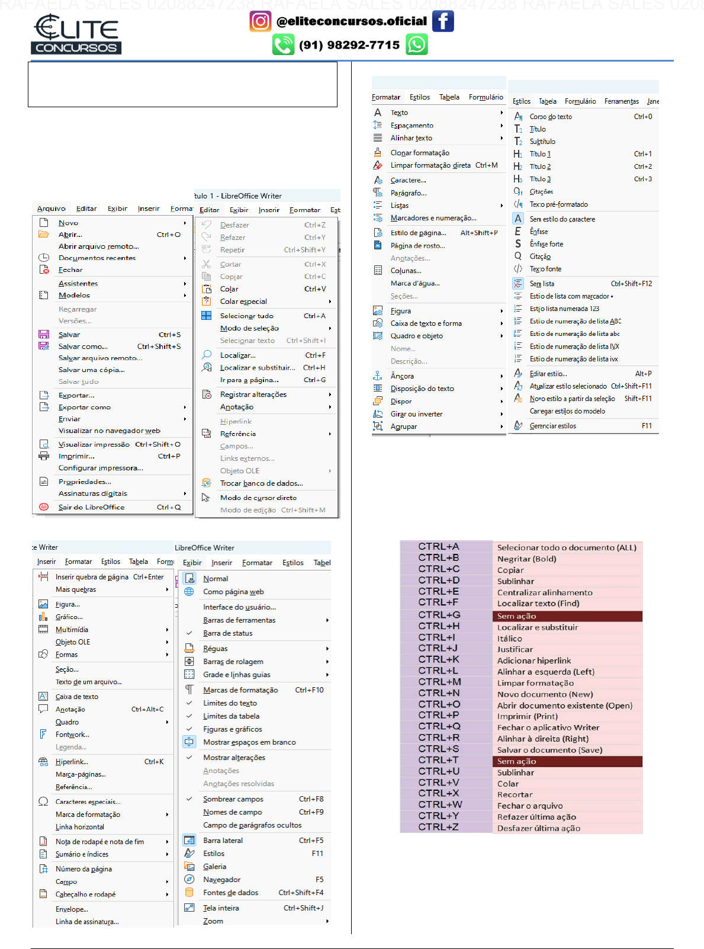Expand the Alinhar texto submenu arrow

point(501,138)
